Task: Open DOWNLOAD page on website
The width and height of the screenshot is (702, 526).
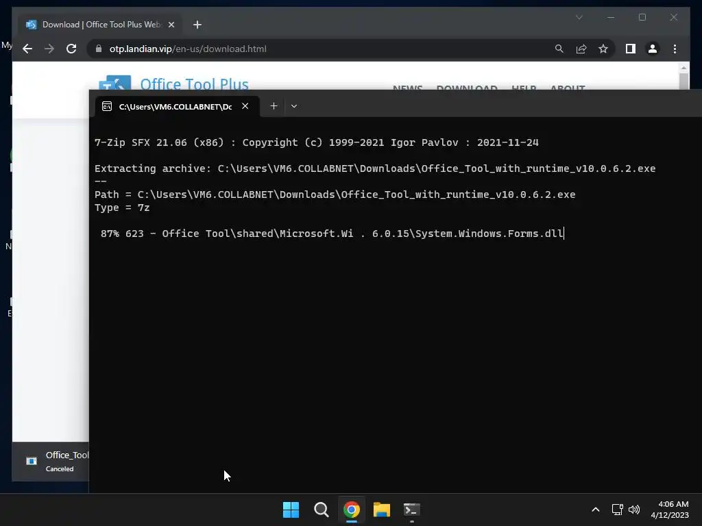Action: point(466,87)
